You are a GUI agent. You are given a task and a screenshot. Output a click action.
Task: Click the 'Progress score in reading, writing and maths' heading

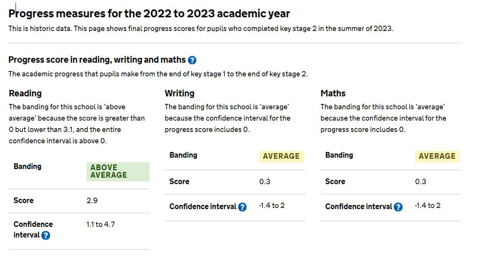click(x=97, y=60)
